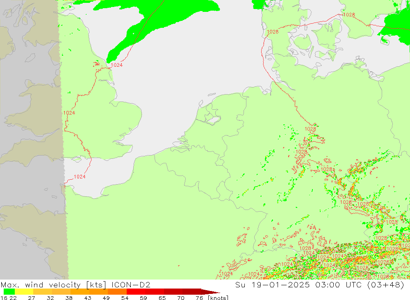The height and width of the screenshot is (300, 410).
Task: Pick the 49-54 knots legend color block
Action: [117, 292]
